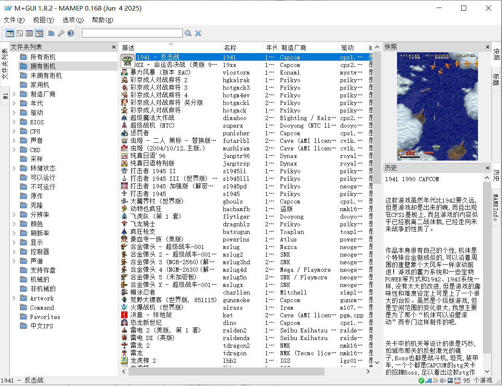Expand the 制造厂商 folder node
502x386 pixels.
point(14,94)
